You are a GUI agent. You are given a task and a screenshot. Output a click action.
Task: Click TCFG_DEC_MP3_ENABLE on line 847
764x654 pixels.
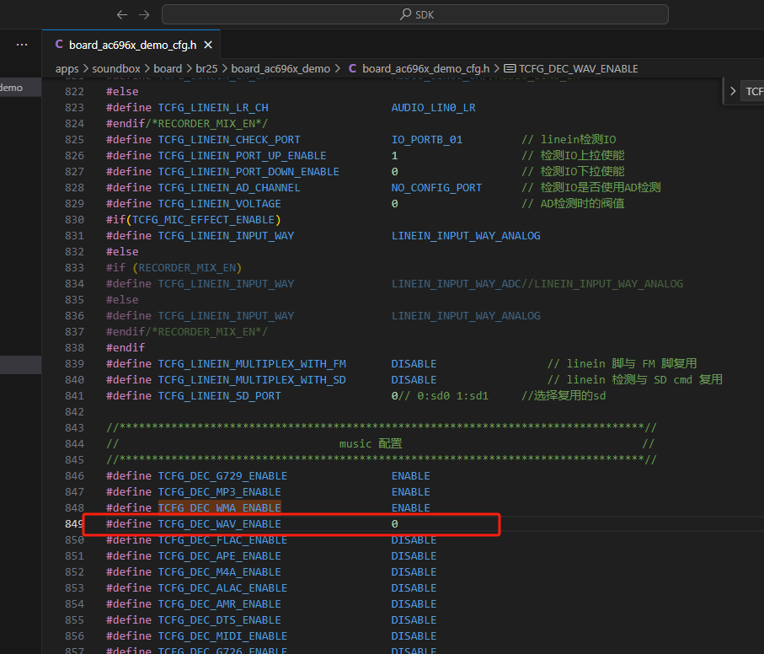(219, 491)
